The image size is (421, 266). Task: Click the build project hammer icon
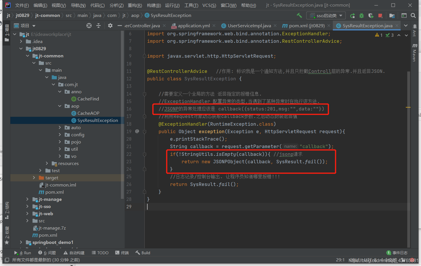tap(299, 15)
